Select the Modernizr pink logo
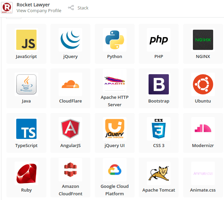Viewport: 224px width, 200px height. 203,129
